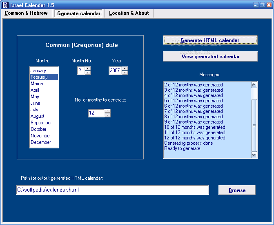Open the Location & About tab
The height and width of the screenshot is (225, 274).
(x=129, y=13)
